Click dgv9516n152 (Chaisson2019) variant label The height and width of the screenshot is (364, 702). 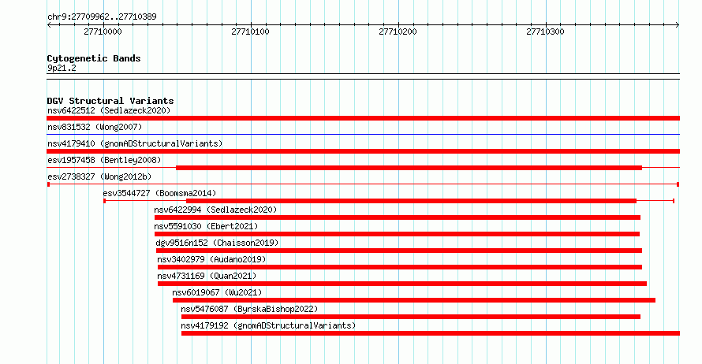click(217, 243)
